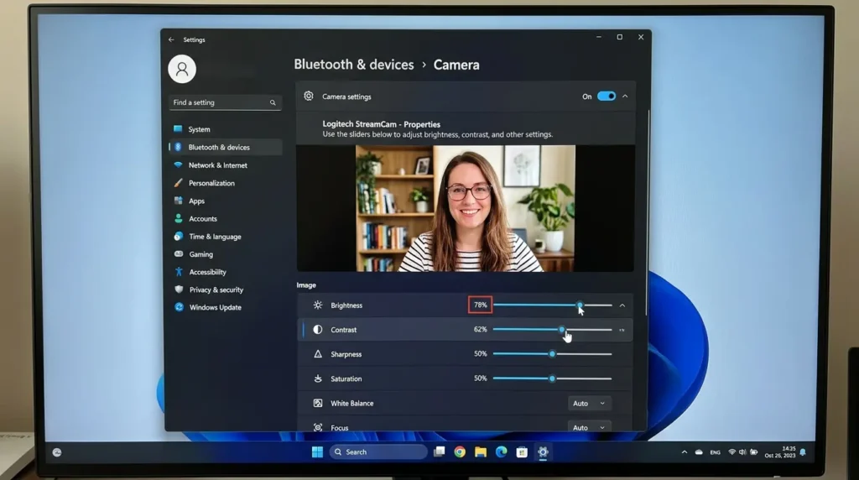Screen dimensions: 859x480
Task: Click the taskbar Search box
Action: click(x=378, y=452)
